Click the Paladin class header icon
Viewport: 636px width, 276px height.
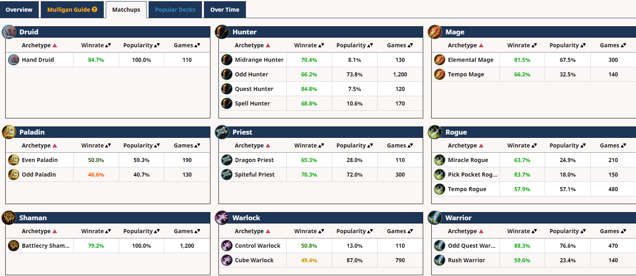point(9,132)
